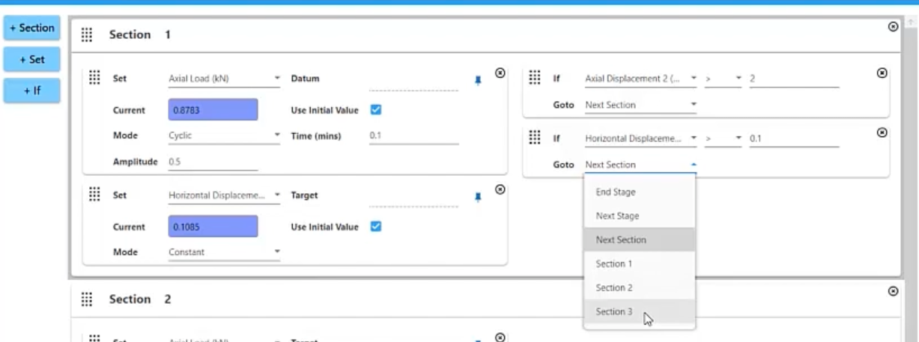Toggle Use Initial Value for Axial Load

(x=376, y=110)
